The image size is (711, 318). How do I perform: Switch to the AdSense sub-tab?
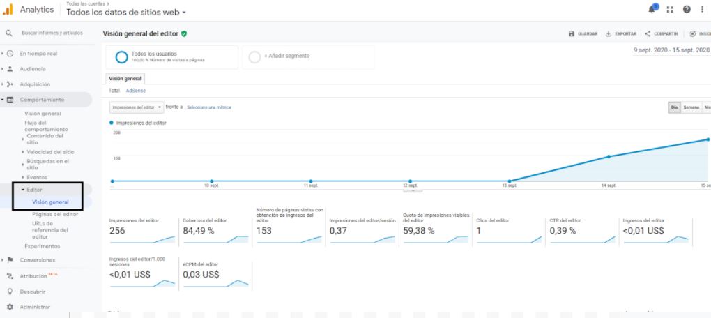(x=136, y=91)
